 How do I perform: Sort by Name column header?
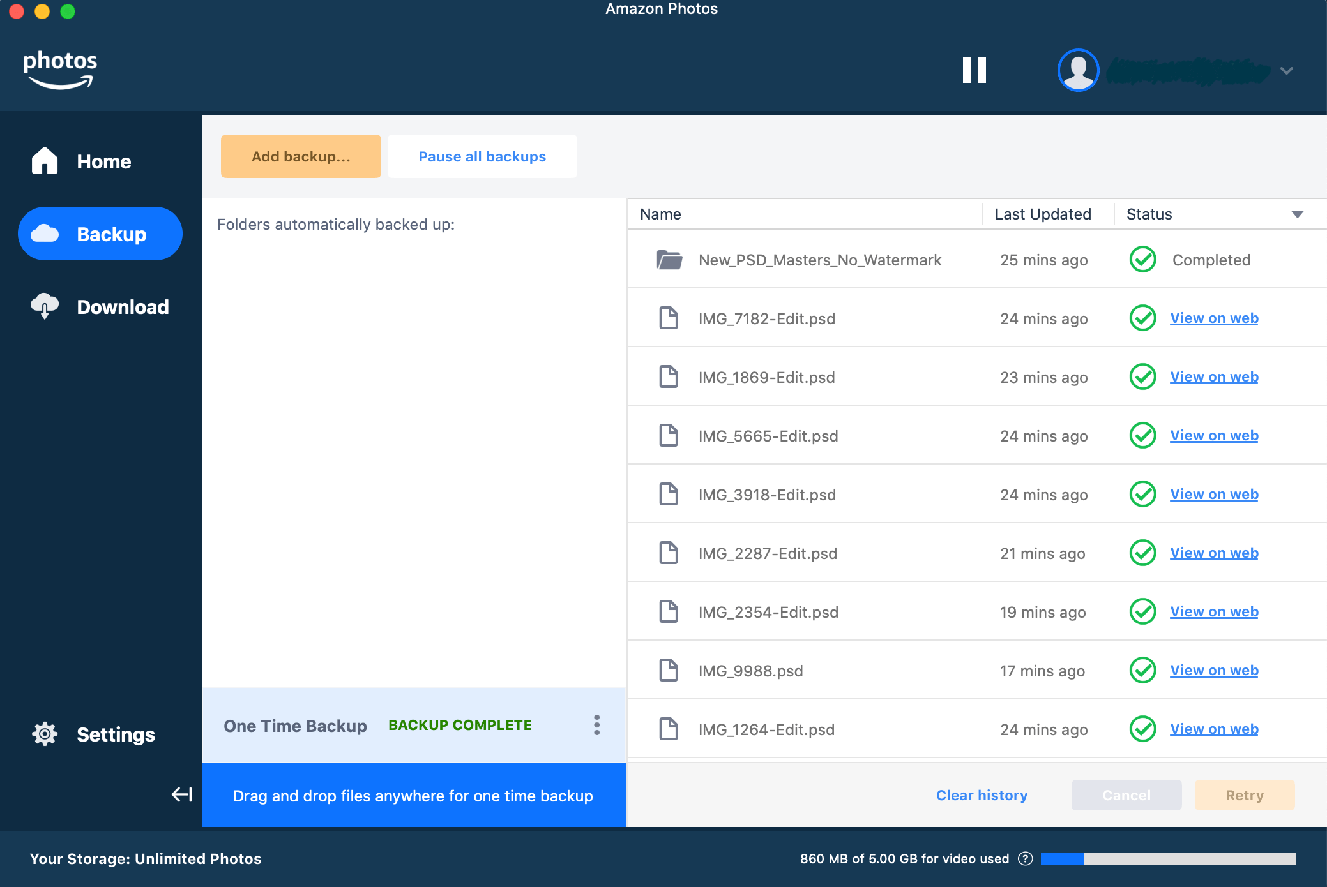click(x=660, y=214)
